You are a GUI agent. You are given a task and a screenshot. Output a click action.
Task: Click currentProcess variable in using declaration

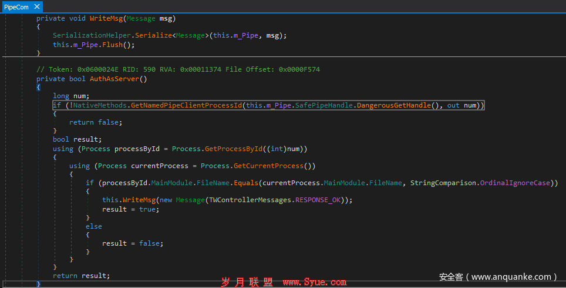coord(160,166)
